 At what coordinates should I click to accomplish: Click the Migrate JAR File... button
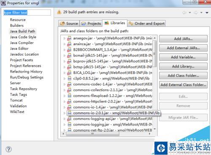(183, 117)
